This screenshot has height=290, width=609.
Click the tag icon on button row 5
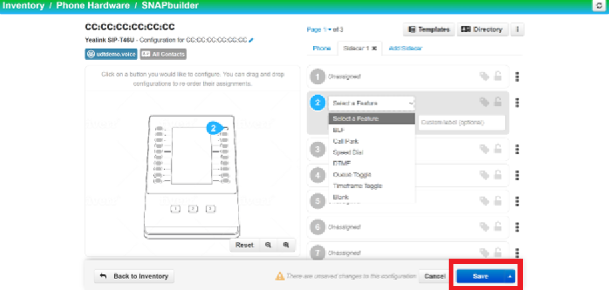484,201
